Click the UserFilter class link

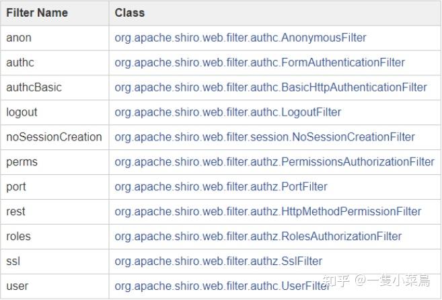222,286
